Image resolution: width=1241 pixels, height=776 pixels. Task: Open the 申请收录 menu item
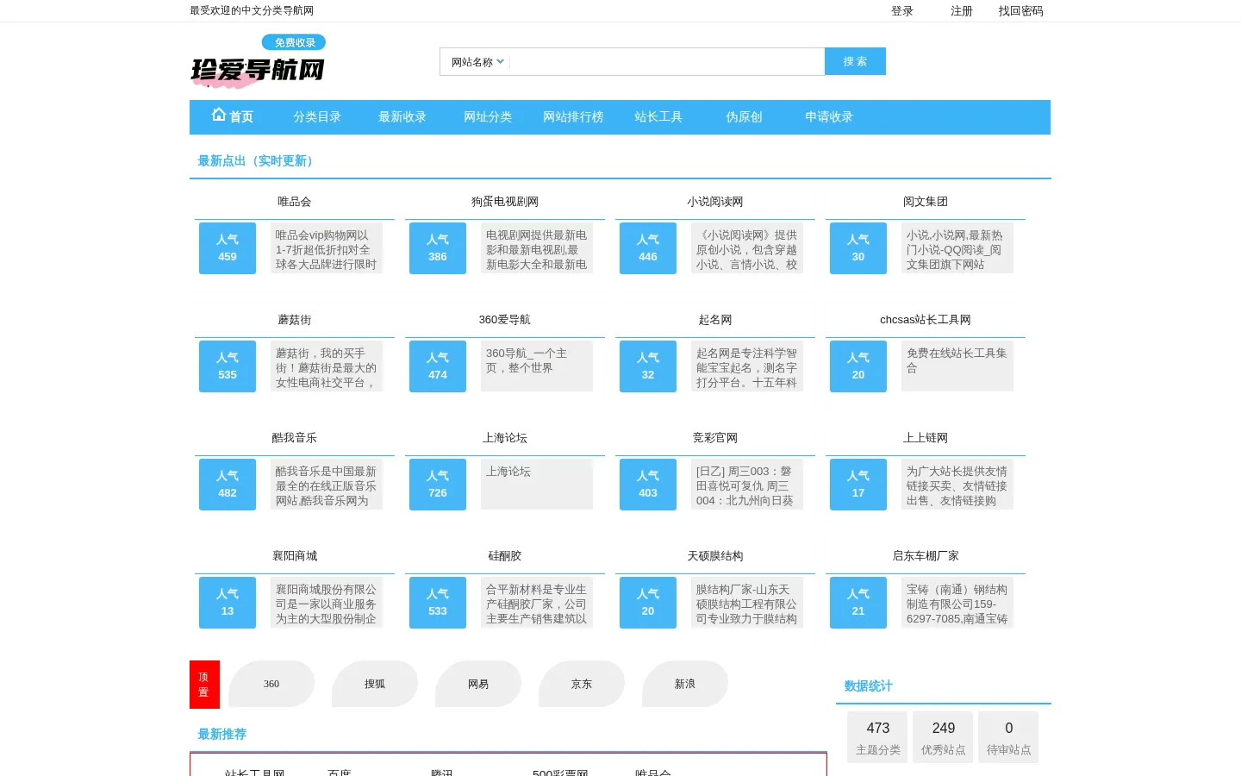(829, 117)
